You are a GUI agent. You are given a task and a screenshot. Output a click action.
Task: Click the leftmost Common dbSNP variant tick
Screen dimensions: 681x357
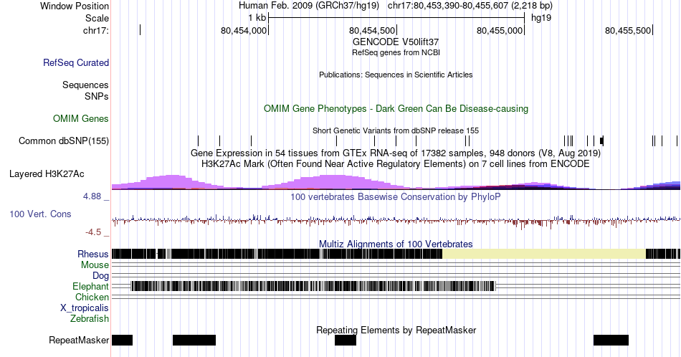(x=198, y=141)
